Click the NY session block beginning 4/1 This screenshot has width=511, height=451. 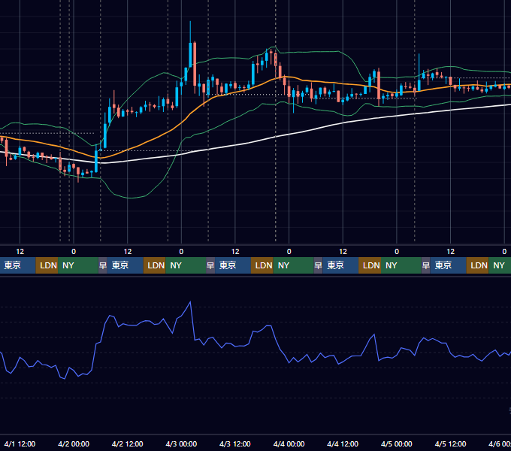tap(78, 265)
